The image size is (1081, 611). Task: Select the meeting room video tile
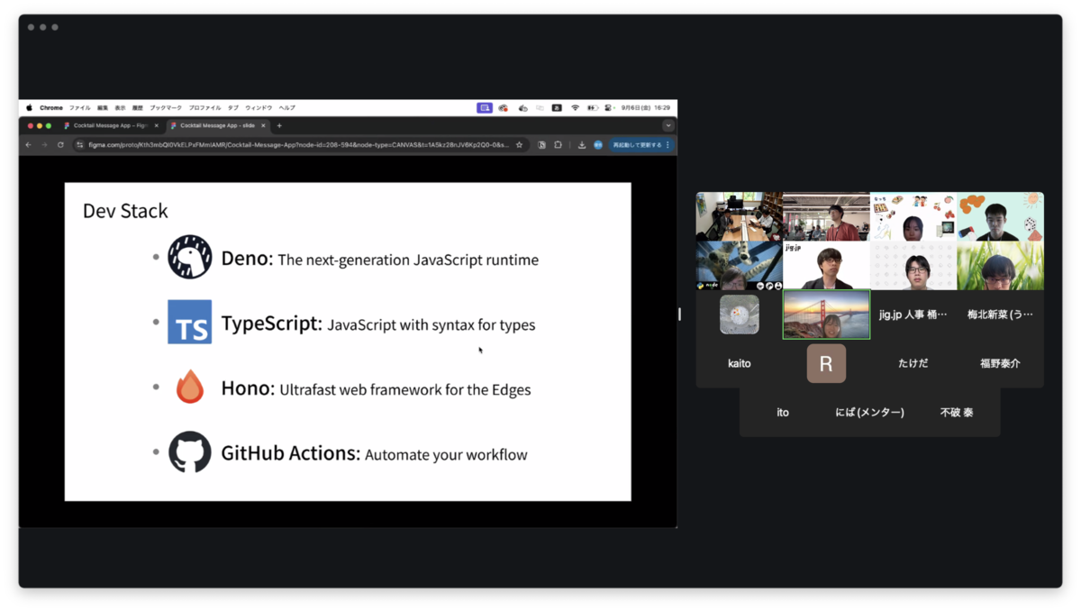pyautogui.click(x=739, y=216)
